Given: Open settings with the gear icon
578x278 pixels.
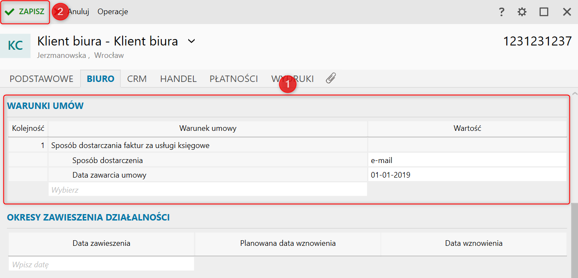Looking at the screenshot, I should tap(522, 12).
